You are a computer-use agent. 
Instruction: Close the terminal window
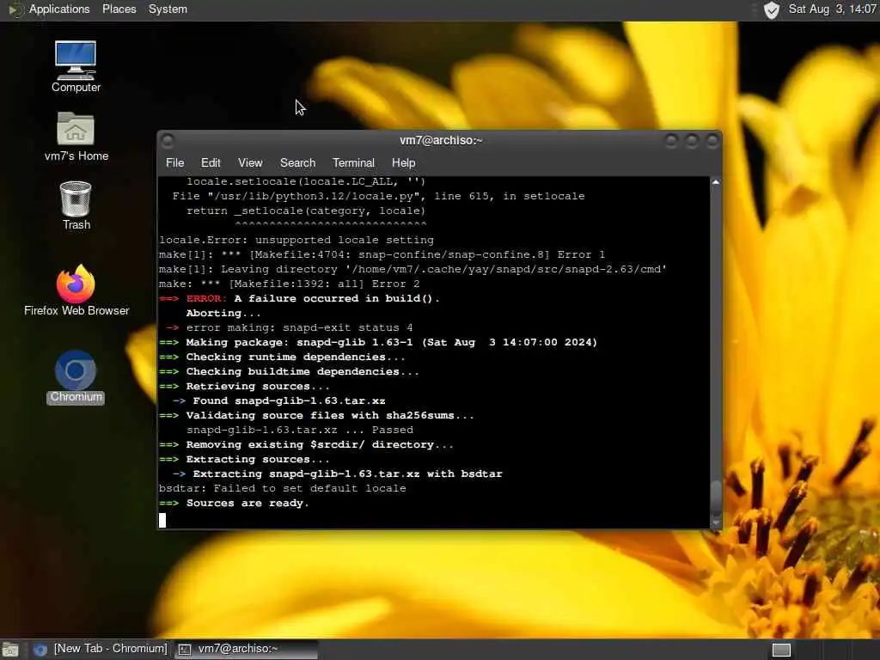click(712, 140)
